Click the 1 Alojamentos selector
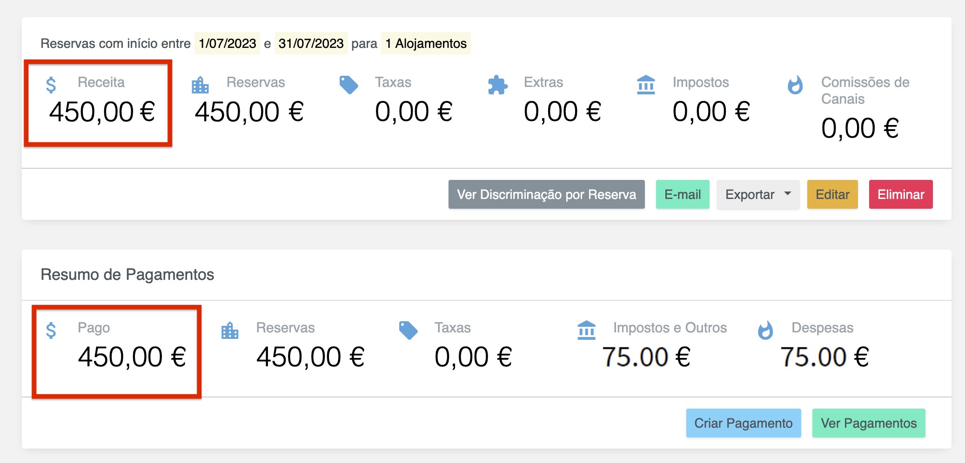This screenshot has height=463, width=965. click(426, 44)
